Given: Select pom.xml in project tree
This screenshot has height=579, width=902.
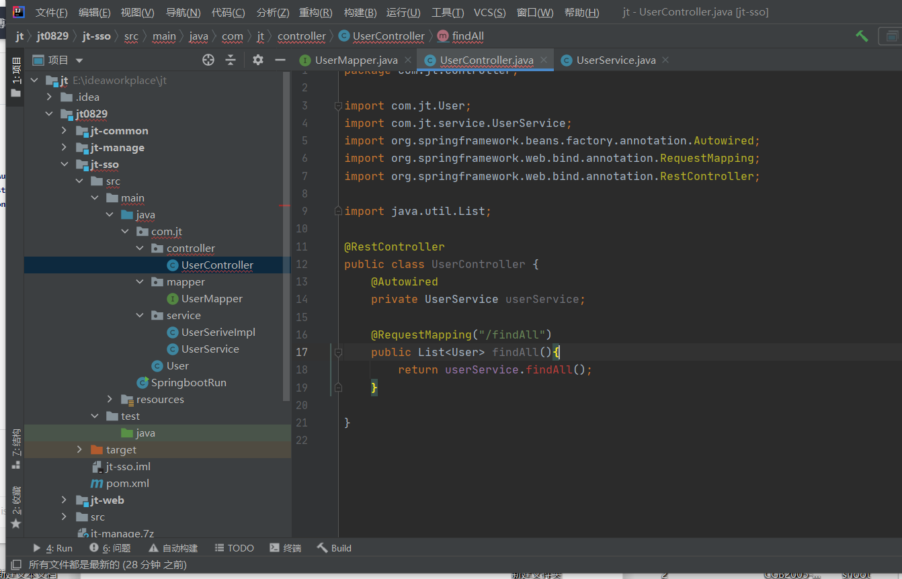Looking at the screenshot, I should tap(128, 484).
